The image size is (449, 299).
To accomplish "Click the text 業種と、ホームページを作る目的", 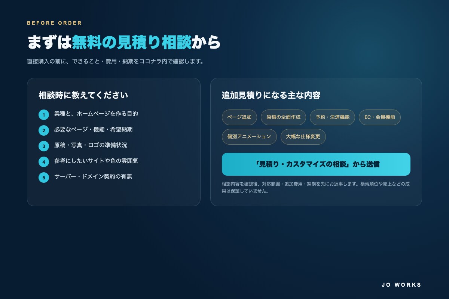I will 96,114.
